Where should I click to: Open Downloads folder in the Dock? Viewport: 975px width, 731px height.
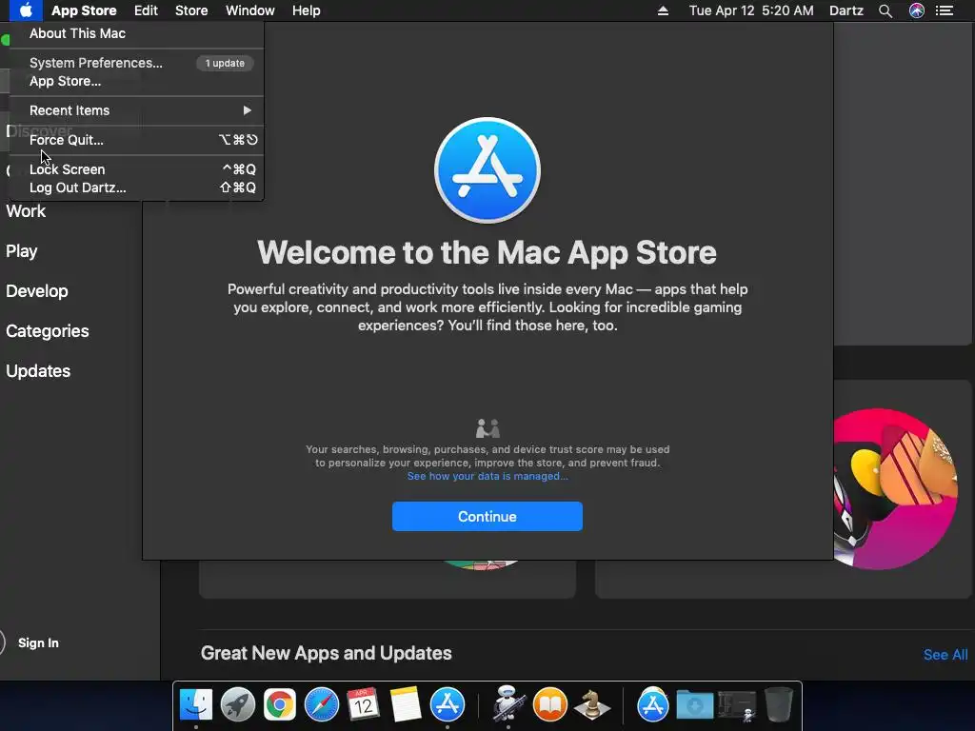tap(694, 705)
